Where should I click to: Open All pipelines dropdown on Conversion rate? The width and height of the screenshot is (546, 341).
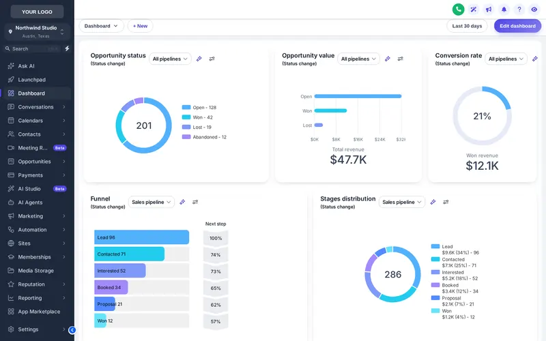pyautogui.click(x=506, y=59)
